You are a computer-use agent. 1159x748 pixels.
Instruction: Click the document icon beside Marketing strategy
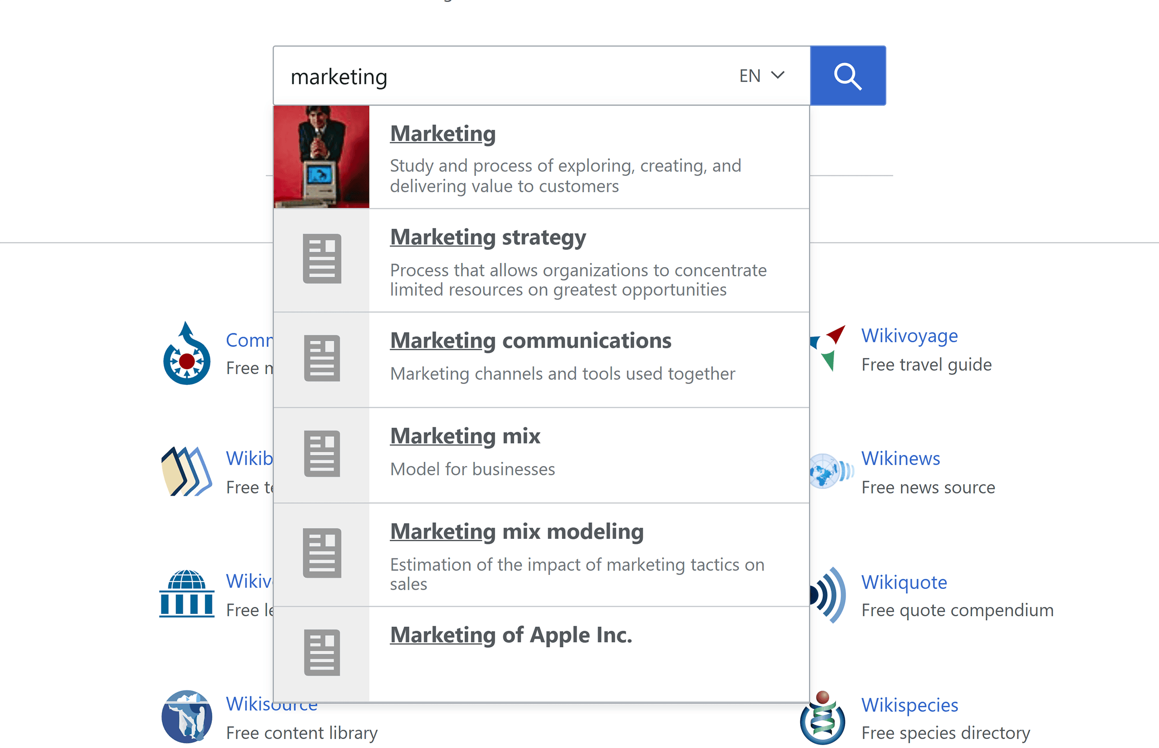click(x=322, y=258)
